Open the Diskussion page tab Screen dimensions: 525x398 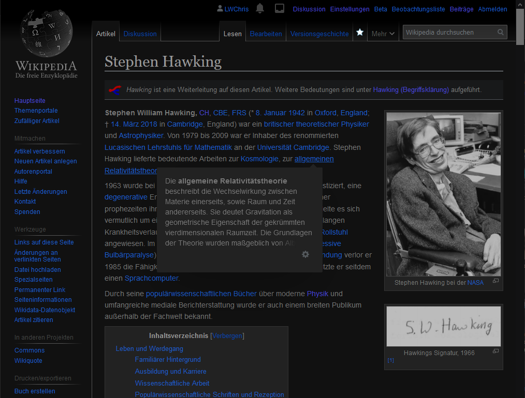pyautogui.click(x=140, y=34)
